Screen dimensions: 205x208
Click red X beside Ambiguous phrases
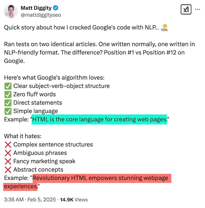[8, 153]
